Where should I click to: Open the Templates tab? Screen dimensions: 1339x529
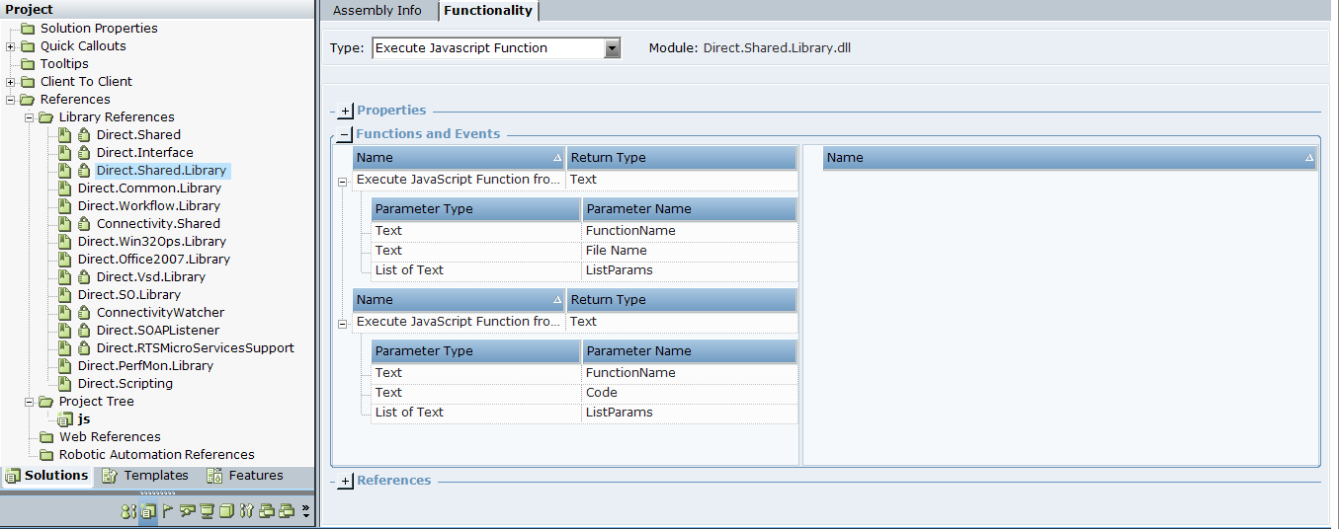(x=145, y=476)
